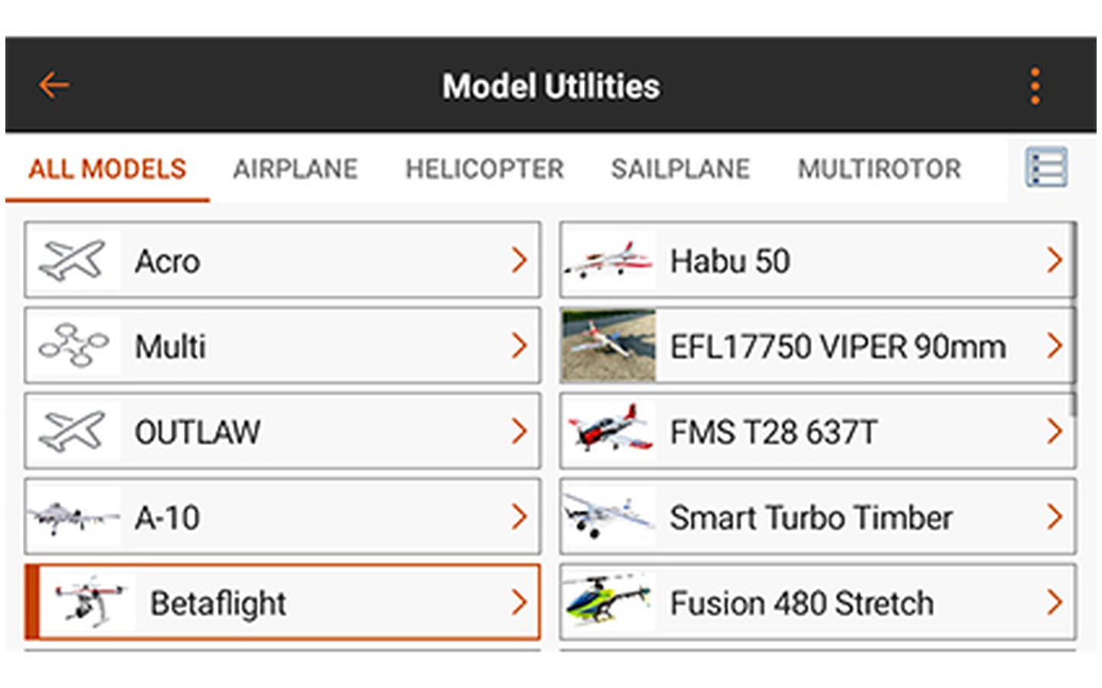This screenshot has width=1102, height=688.
Task: Open A-10 model chevron arrow
Action: (x=520, y=518)
